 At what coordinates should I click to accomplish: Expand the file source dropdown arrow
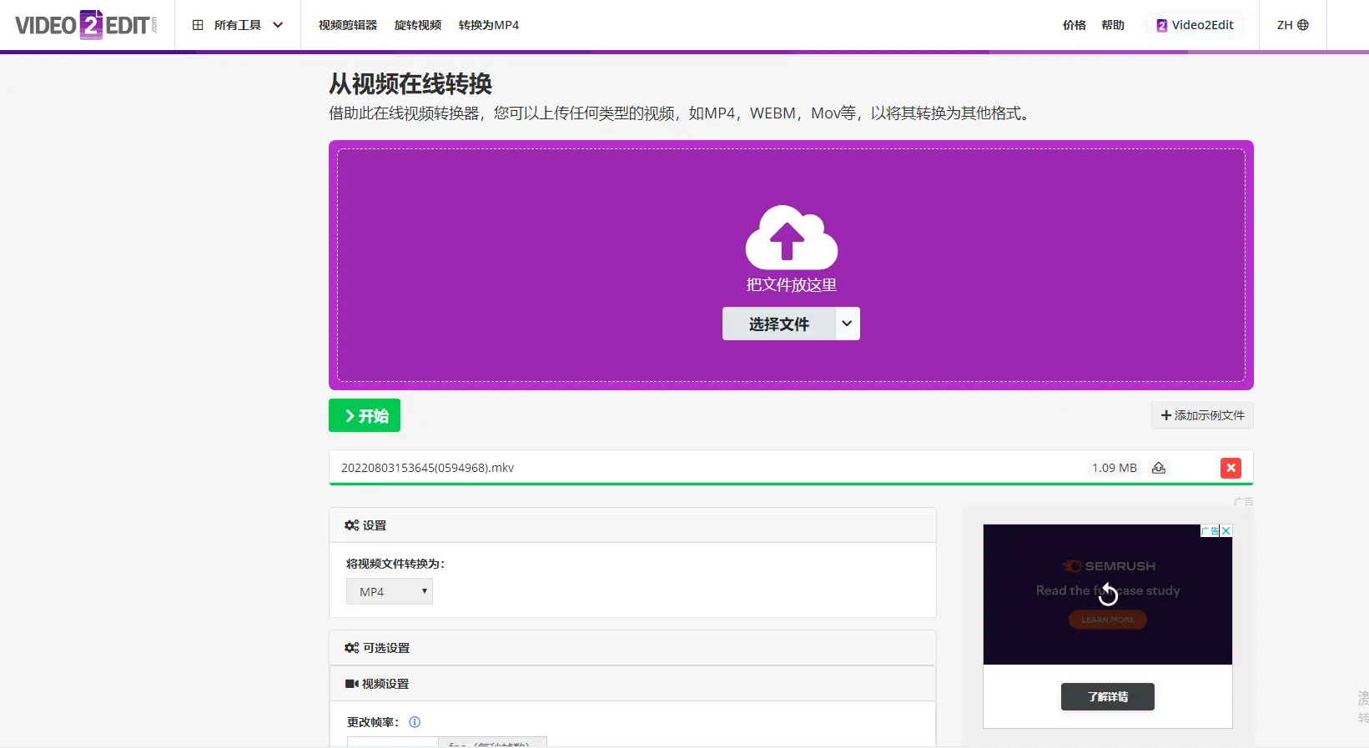[848, 324]
